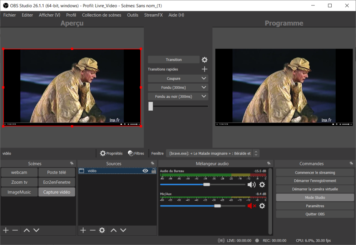Image resolution: width=356 pixels, height=245 pixels.
Task: Move the selected source down
Action: click(x=123, y=230)
